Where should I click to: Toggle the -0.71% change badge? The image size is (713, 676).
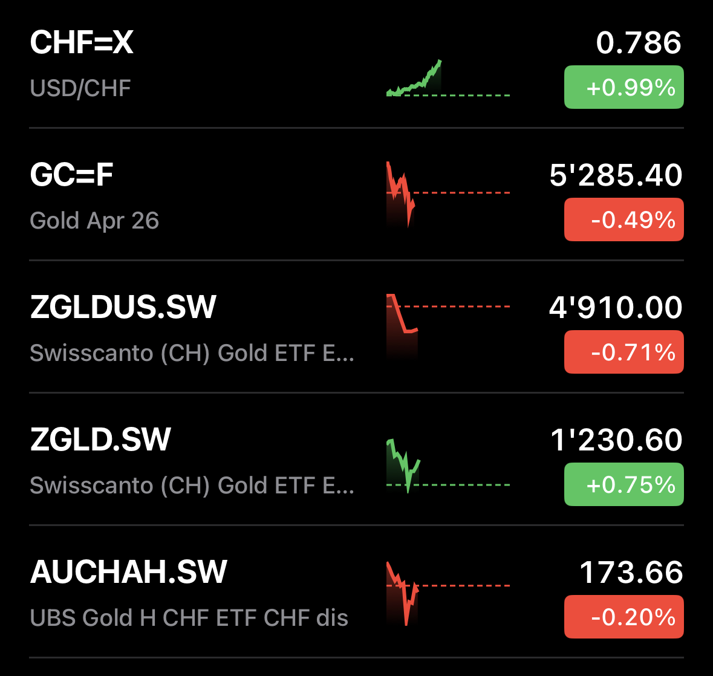click(x=623, y=352)
